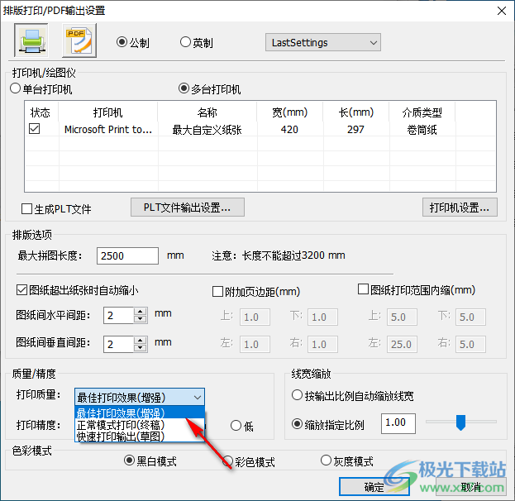Click the 图纸间水平间距 value field
Screen dimensions: 515x501
(118, 316)
